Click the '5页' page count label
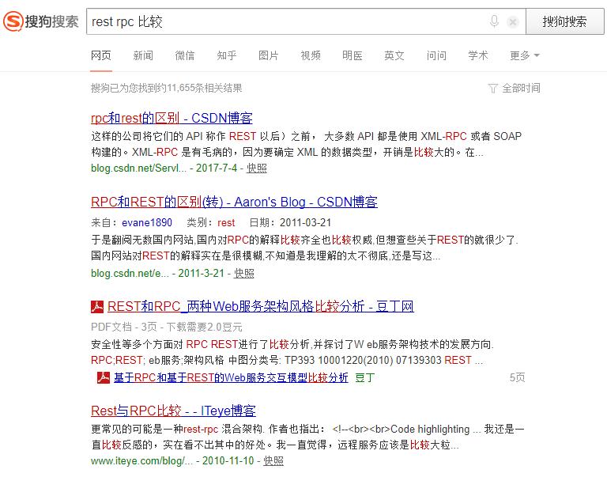 517,377
